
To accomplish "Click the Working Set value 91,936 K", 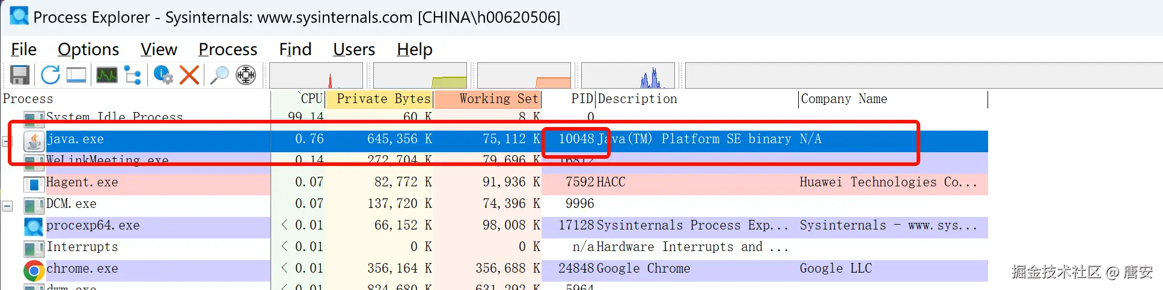I will 511,183.
